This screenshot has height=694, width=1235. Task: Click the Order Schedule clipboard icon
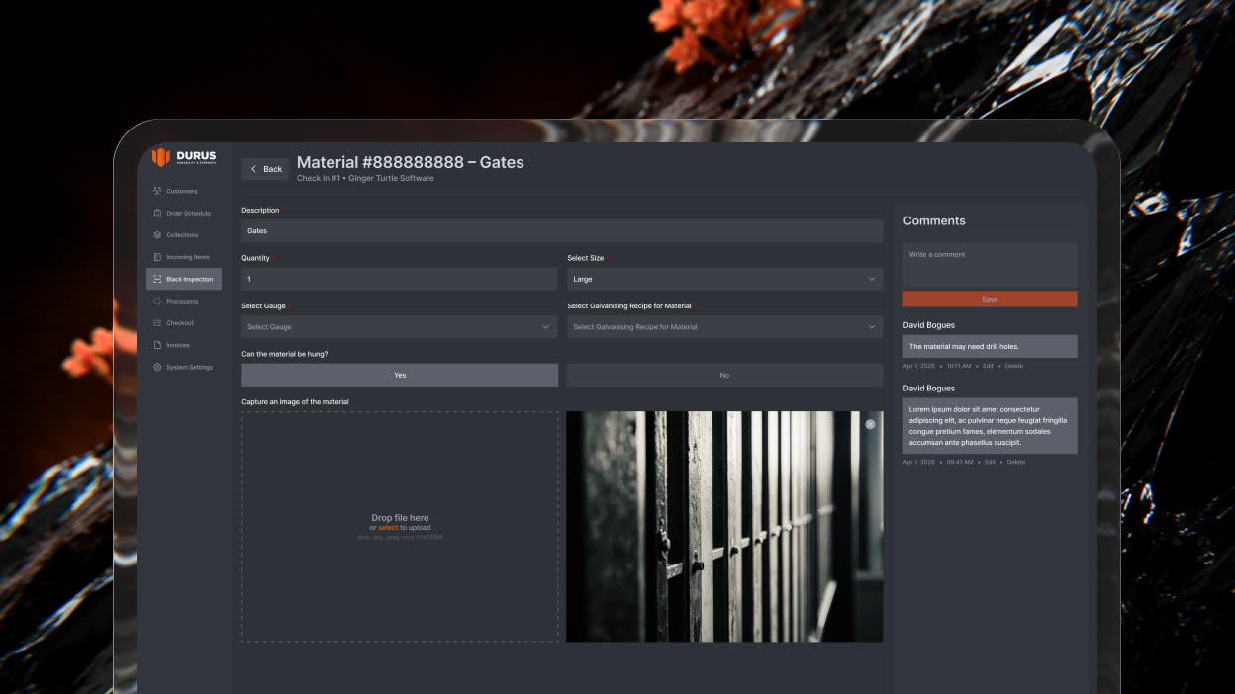(157, 214)
